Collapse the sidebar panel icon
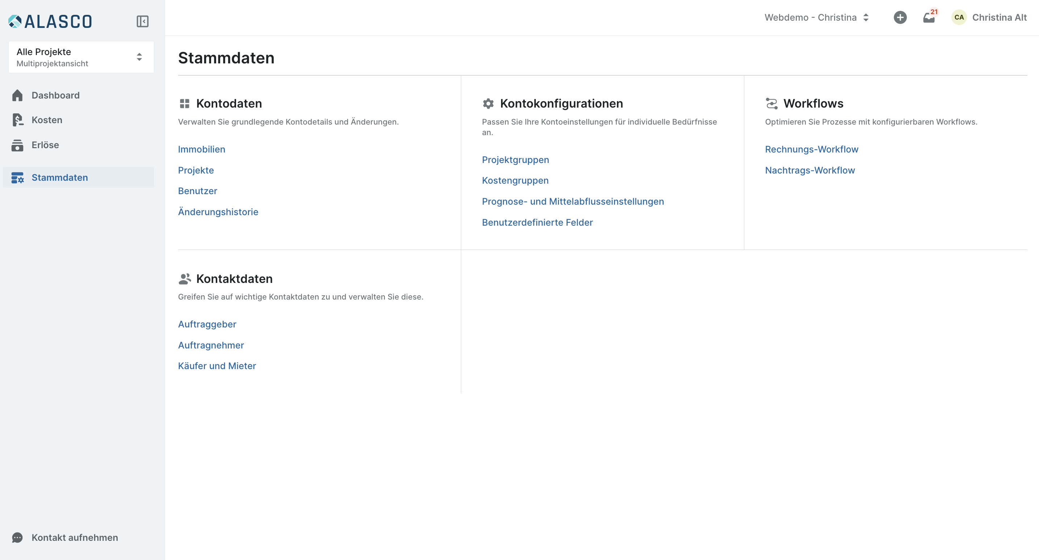 [x=142, y=21]
